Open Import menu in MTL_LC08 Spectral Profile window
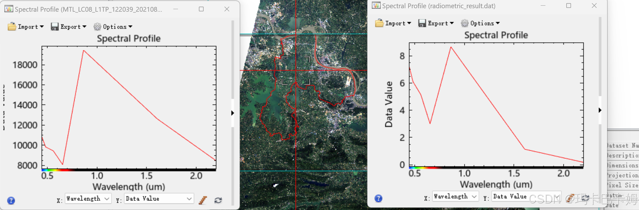Viewport: 639px width, 210px height. [26, 27]
